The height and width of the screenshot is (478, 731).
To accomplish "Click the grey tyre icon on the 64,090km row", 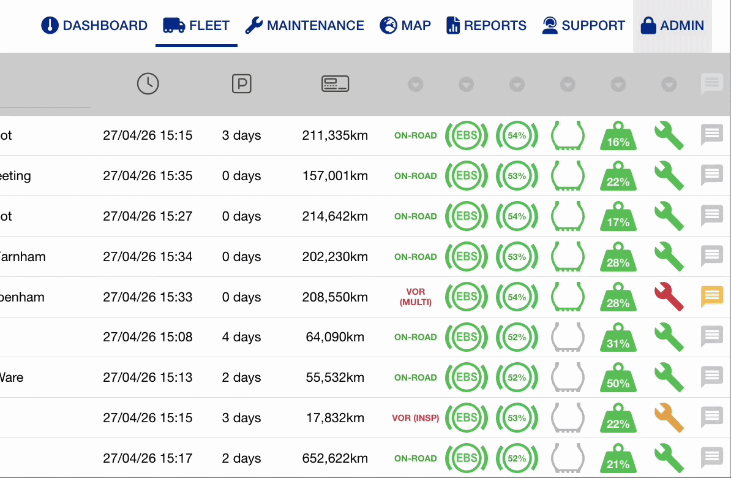I will click(x=568, y=337).
